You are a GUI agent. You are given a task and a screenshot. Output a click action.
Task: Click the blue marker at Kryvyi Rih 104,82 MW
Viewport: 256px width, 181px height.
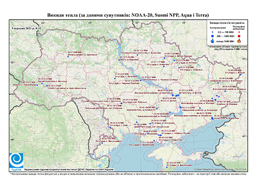[157, 109]
